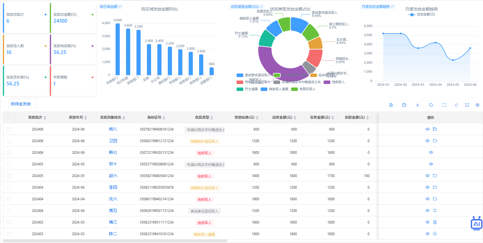Click the 发放金额(元) legend marker in the trend chart
Viewport: 483px width, 243px height.
click(x=412, y=15)
